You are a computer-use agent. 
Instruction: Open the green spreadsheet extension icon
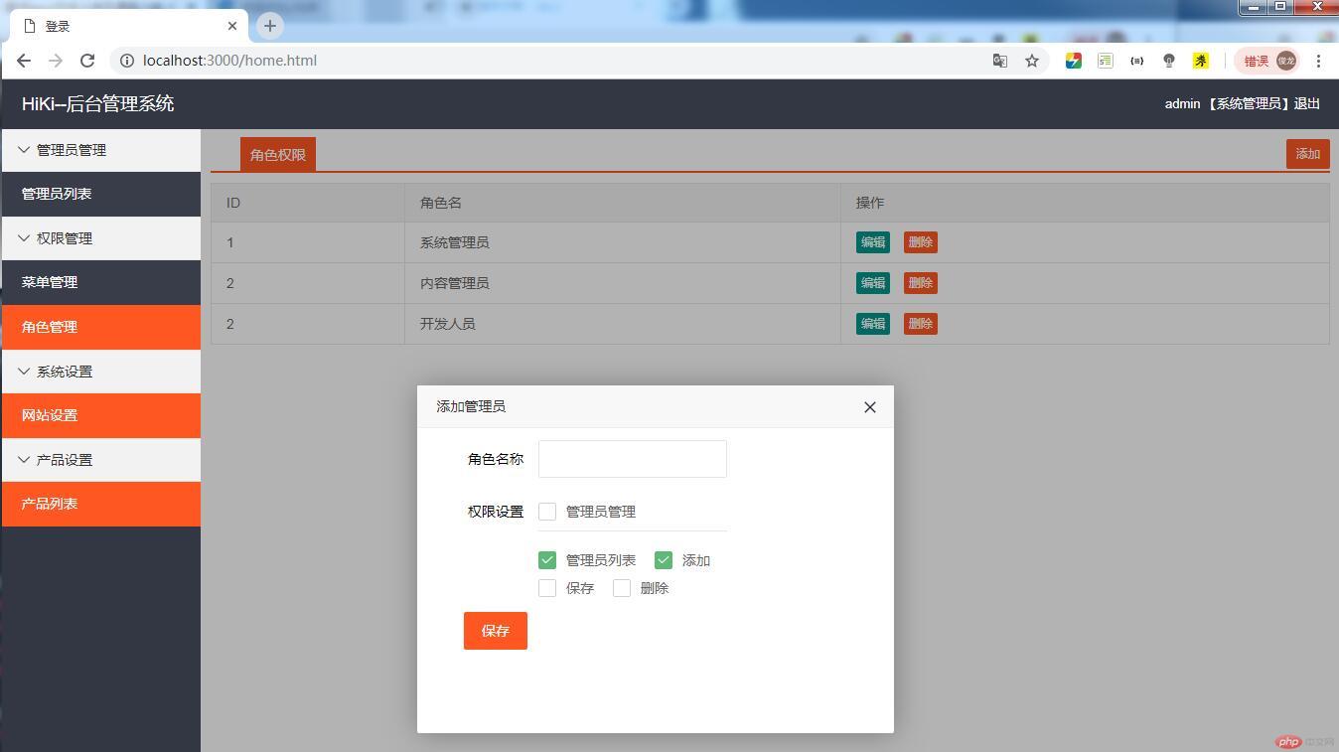1106,61
